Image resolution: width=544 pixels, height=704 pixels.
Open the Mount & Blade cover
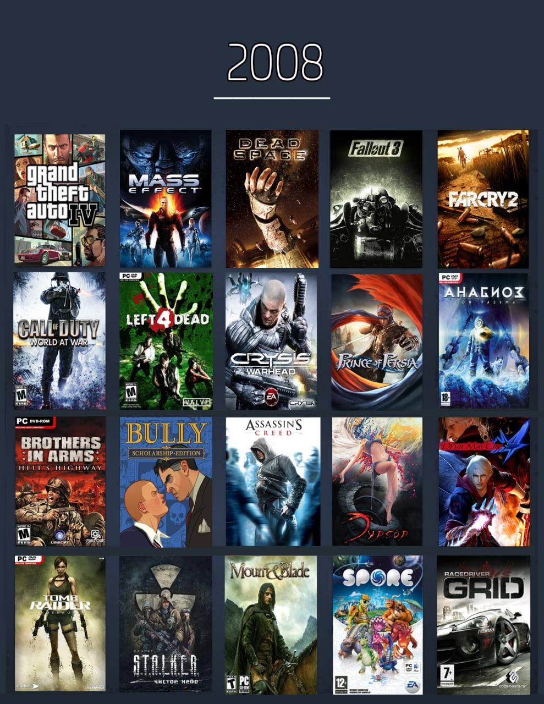pyautogui.click(x=271, y=625)
